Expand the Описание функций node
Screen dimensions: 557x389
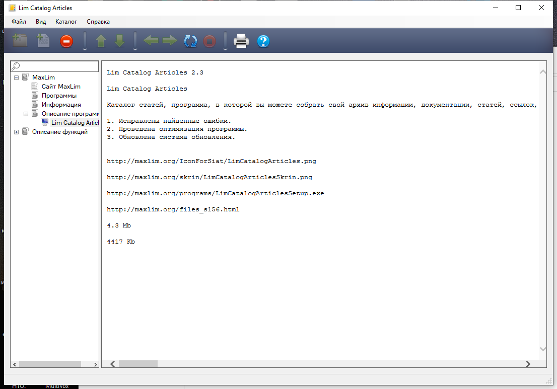(17, 132)
